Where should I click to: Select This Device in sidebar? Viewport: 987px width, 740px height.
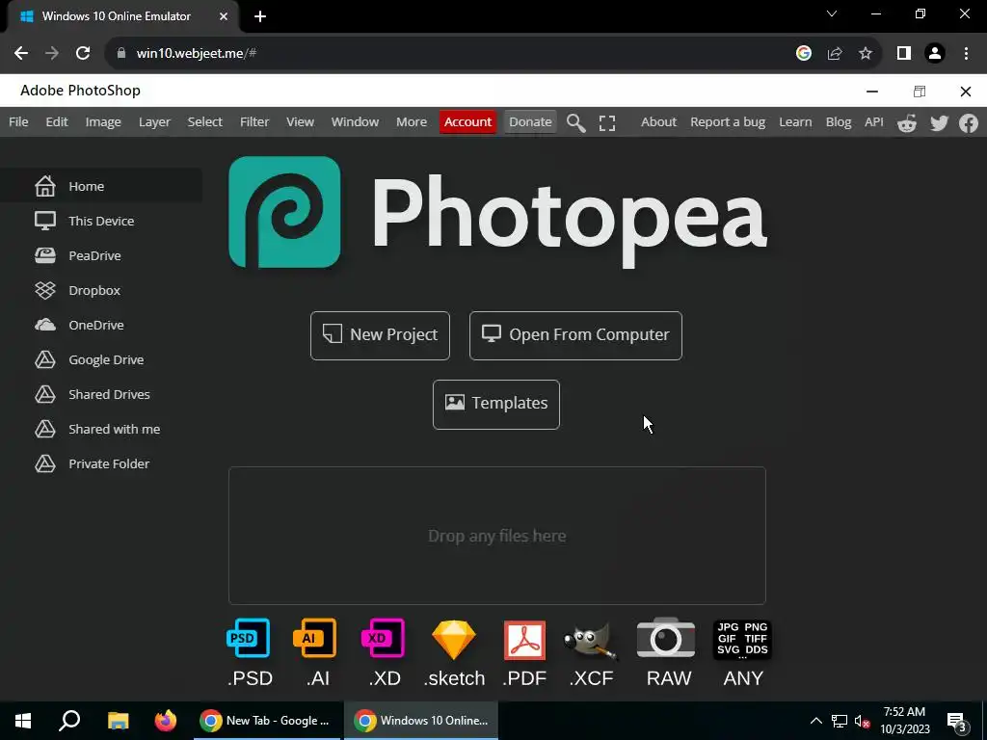click(x=101, y=221)
